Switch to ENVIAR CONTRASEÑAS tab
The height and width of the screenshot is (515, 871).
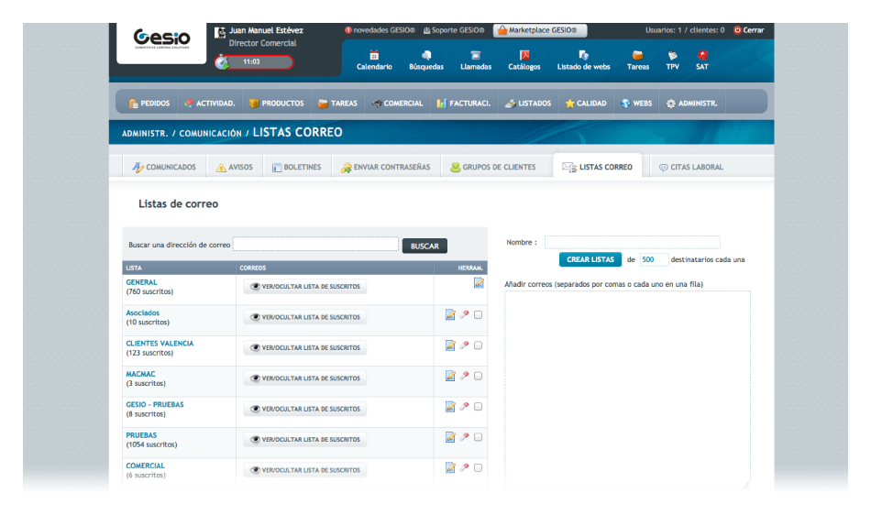[385, 167]
